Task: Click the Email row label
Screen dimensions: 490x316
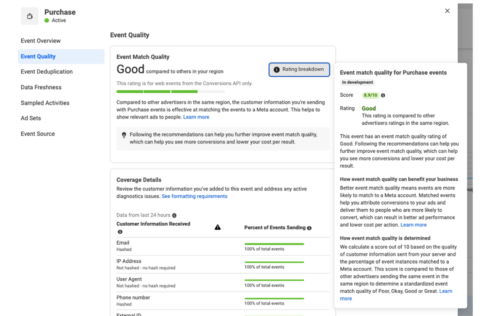Action: point(123,243)
